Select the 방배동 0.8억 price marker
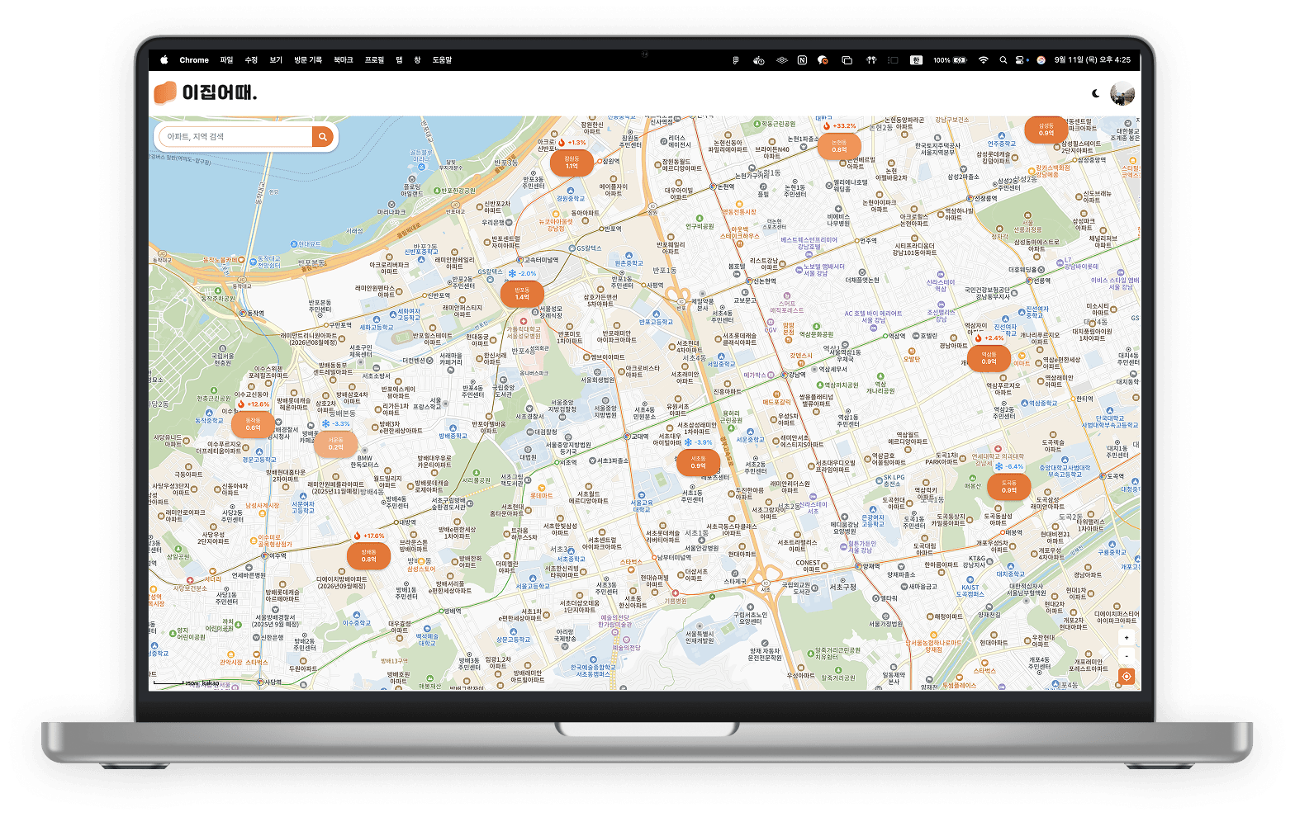This screenshot has height=817, width=1295. pos(368,556)
